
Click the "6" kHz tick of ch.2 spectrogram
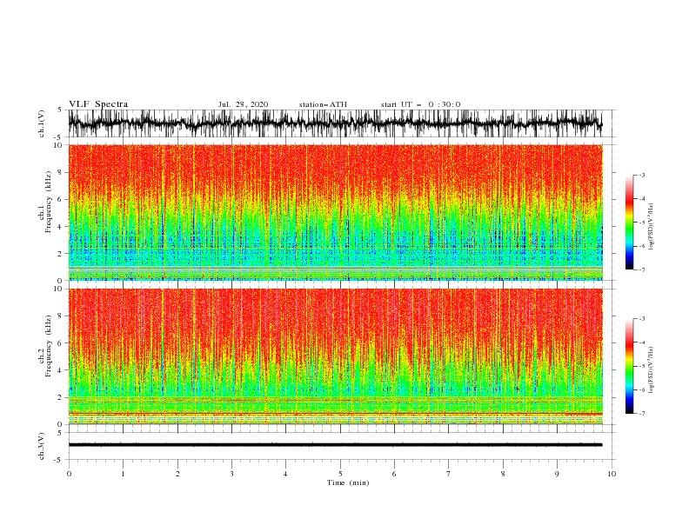pos(60,343)
